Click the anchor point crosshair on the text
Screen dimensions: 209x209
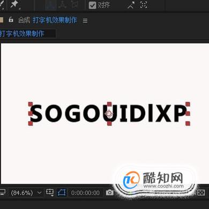pyautogui.click(x=109, y=113)
